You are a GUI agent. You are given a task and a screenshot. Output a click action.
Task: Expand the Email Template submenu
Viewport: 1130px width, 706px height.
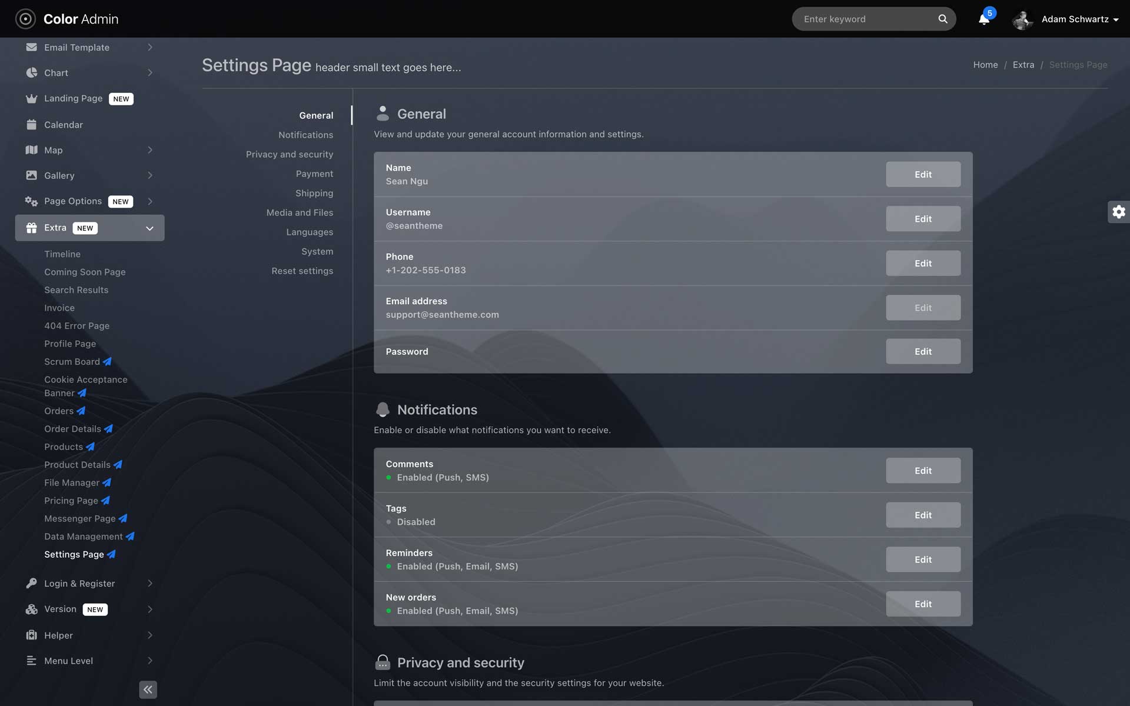pyautogui.click(x=149, y=48)
